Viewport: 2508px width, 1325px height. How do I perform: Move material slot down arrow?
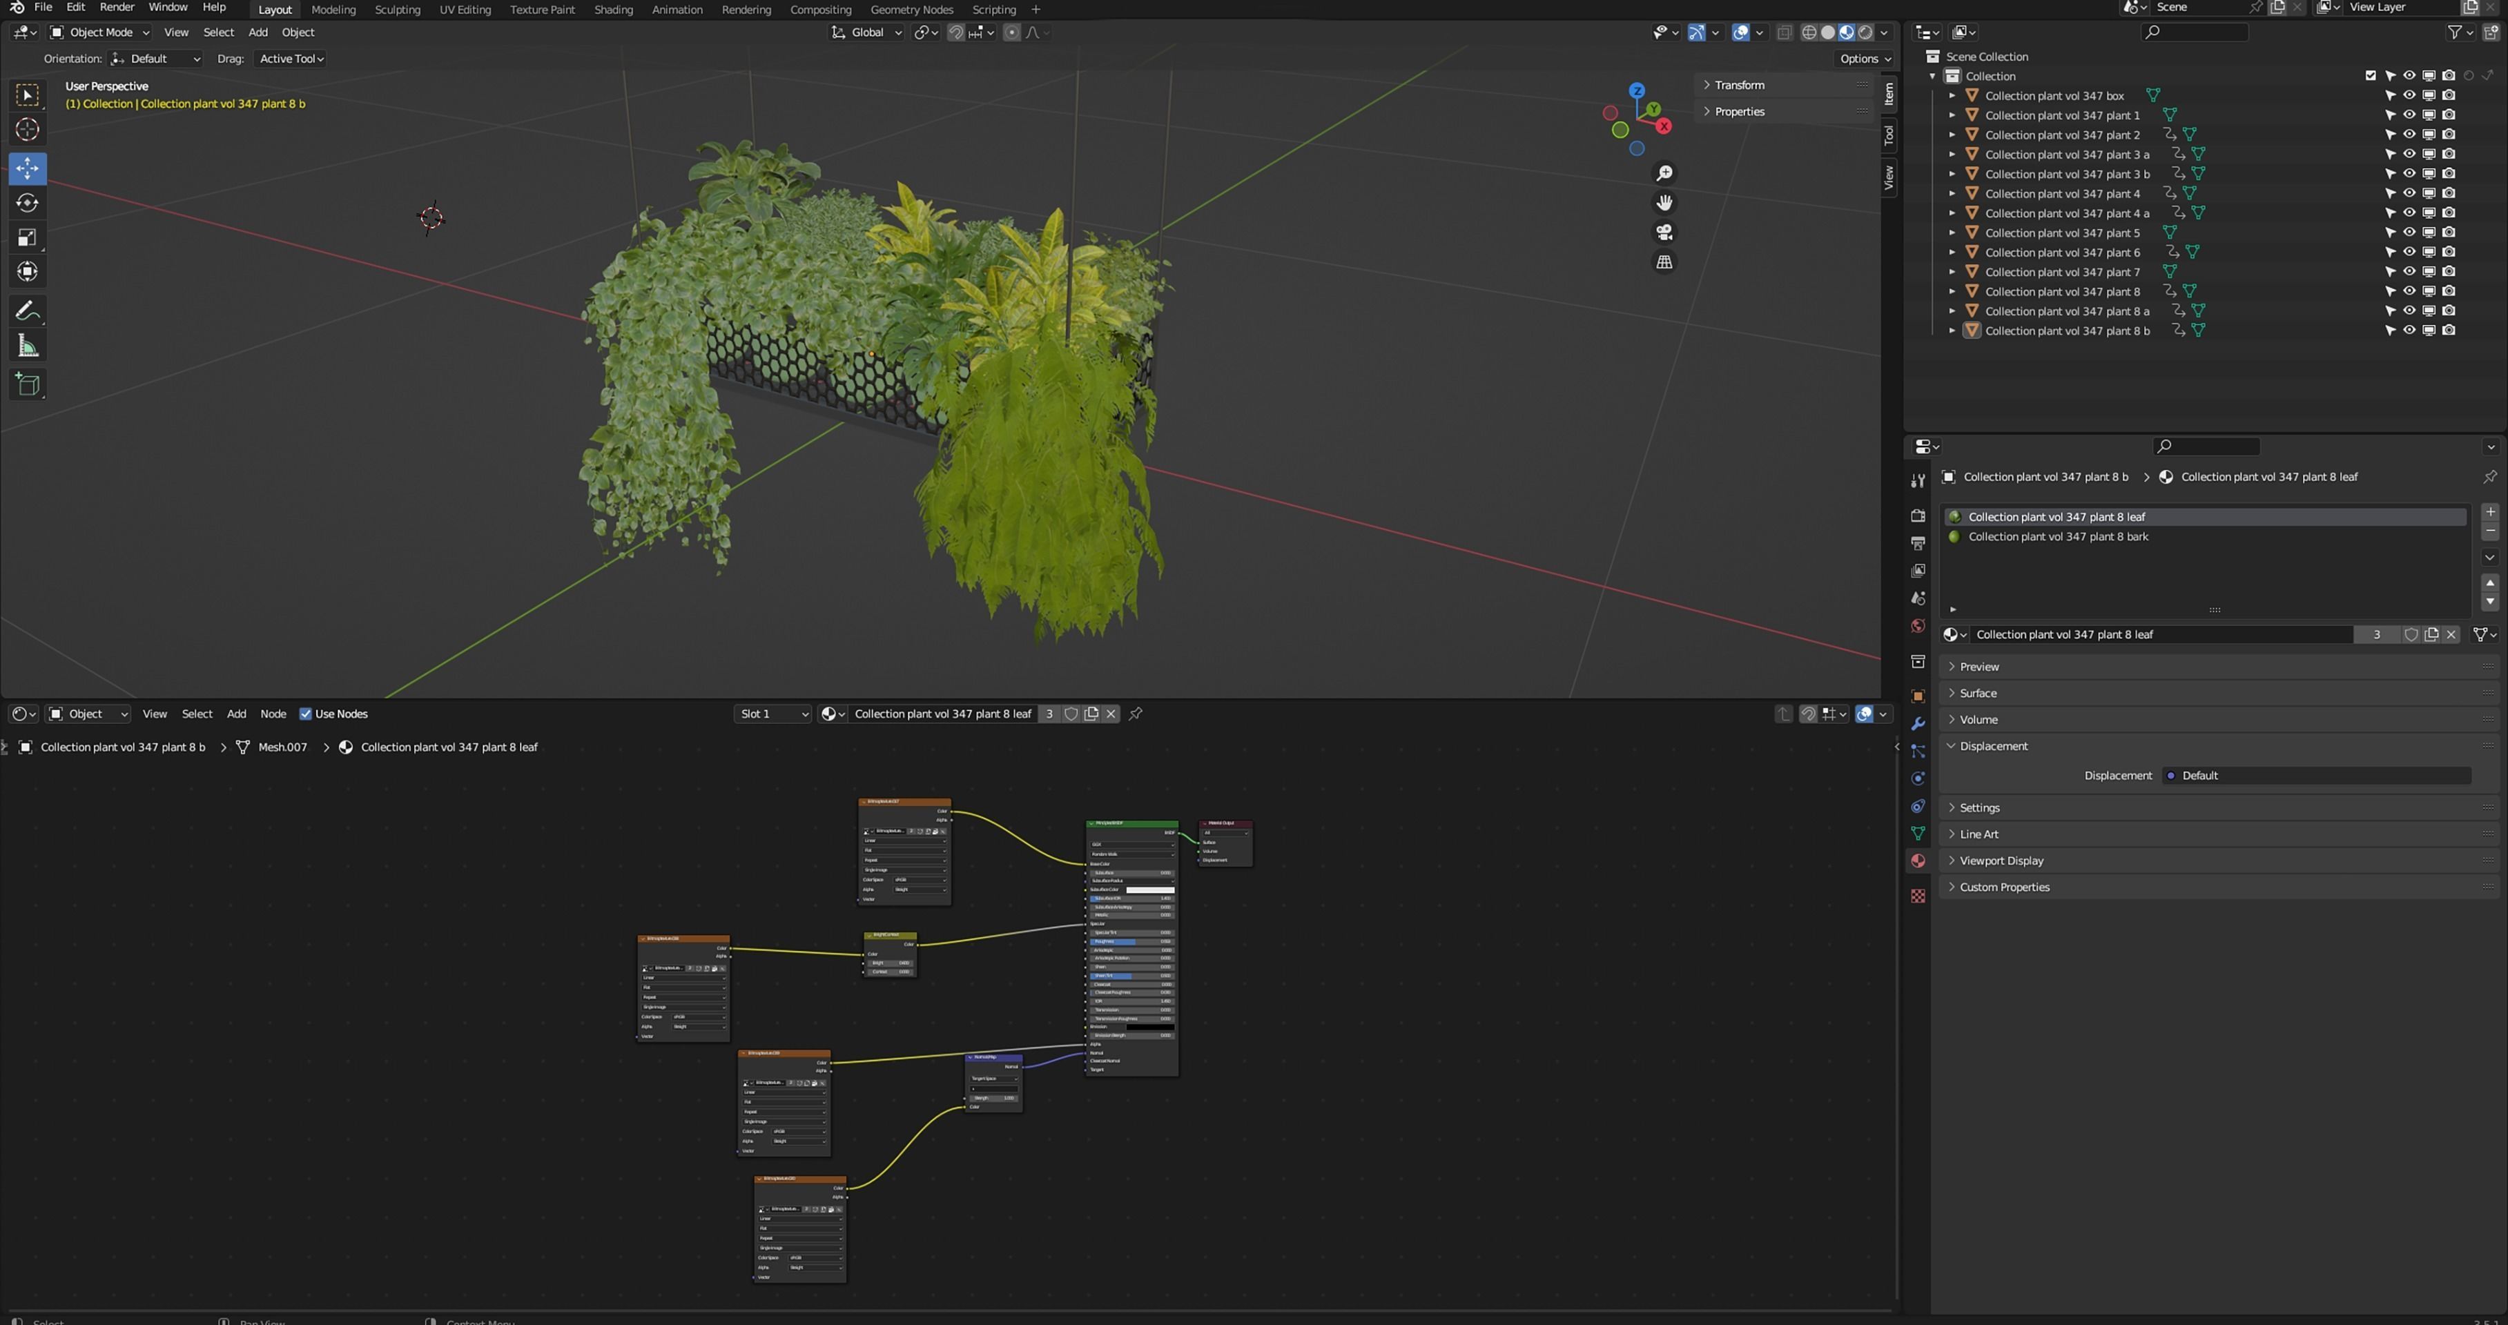[x=2489, y=602]
